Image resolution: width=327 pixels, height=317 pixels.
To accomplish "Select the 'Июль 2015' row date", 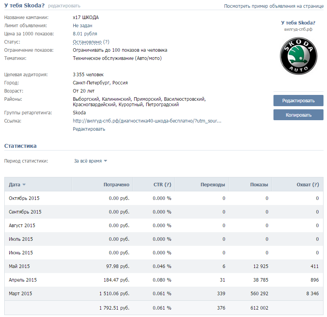I will (21, 239).
